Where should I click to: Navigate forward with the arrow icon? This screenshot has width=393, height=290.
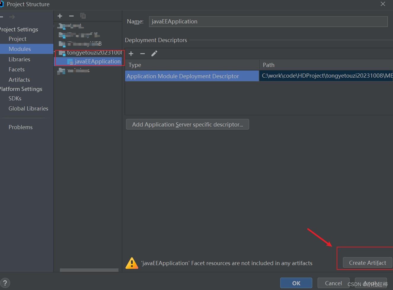click(x=12, y=17)
